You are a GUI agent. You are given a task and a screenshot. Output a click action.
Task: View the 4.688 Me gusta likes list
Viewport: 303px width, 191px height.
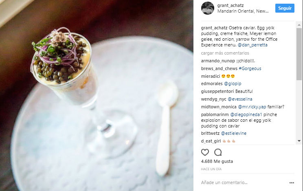tap(217, 161)
